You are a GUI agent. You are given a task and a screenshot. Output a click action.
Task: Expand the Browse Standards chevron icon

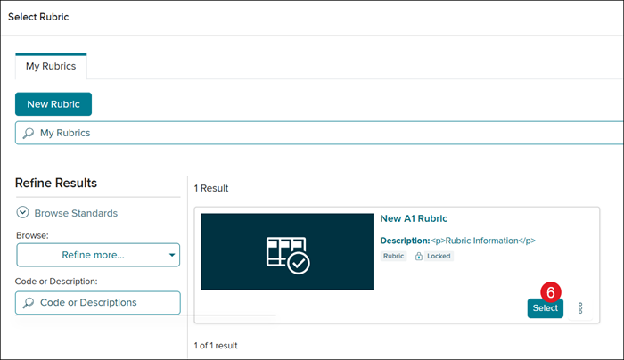[x=22, y=213]
